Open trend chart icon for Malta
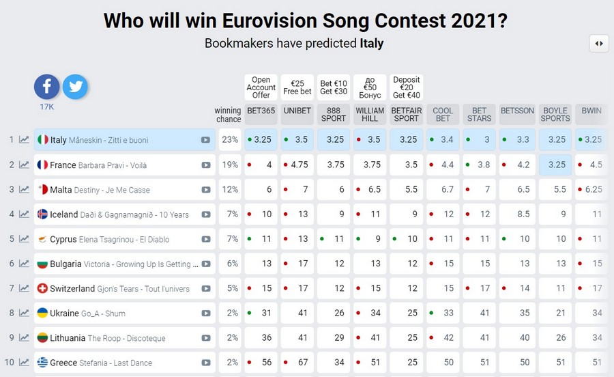This screenshot has height=377, width=614. pos(24,190)
